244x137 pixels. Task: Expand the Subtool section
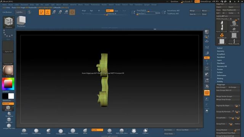pyautogui.click(x=220, y=48)
